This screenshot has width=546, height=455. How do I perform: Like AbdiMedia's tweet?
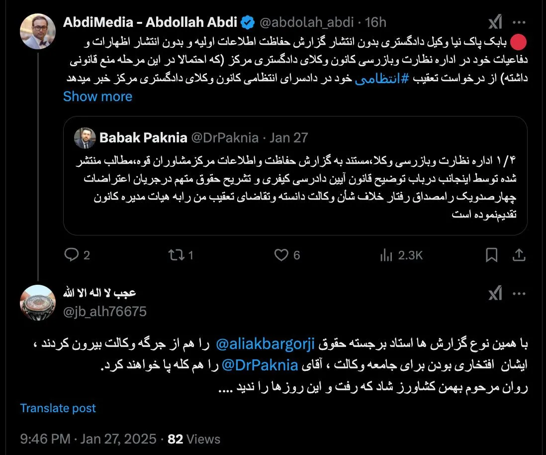click(x=281, y=255)
